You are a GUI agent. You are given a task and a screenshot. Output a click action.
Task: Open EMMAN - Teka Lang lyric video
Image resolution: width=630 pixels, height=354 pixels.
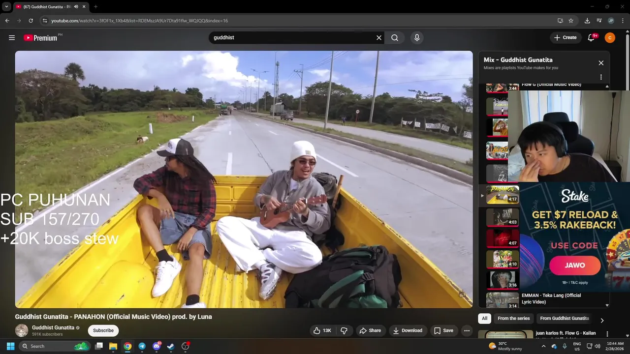pyautogui.click(x=551, y=298)
